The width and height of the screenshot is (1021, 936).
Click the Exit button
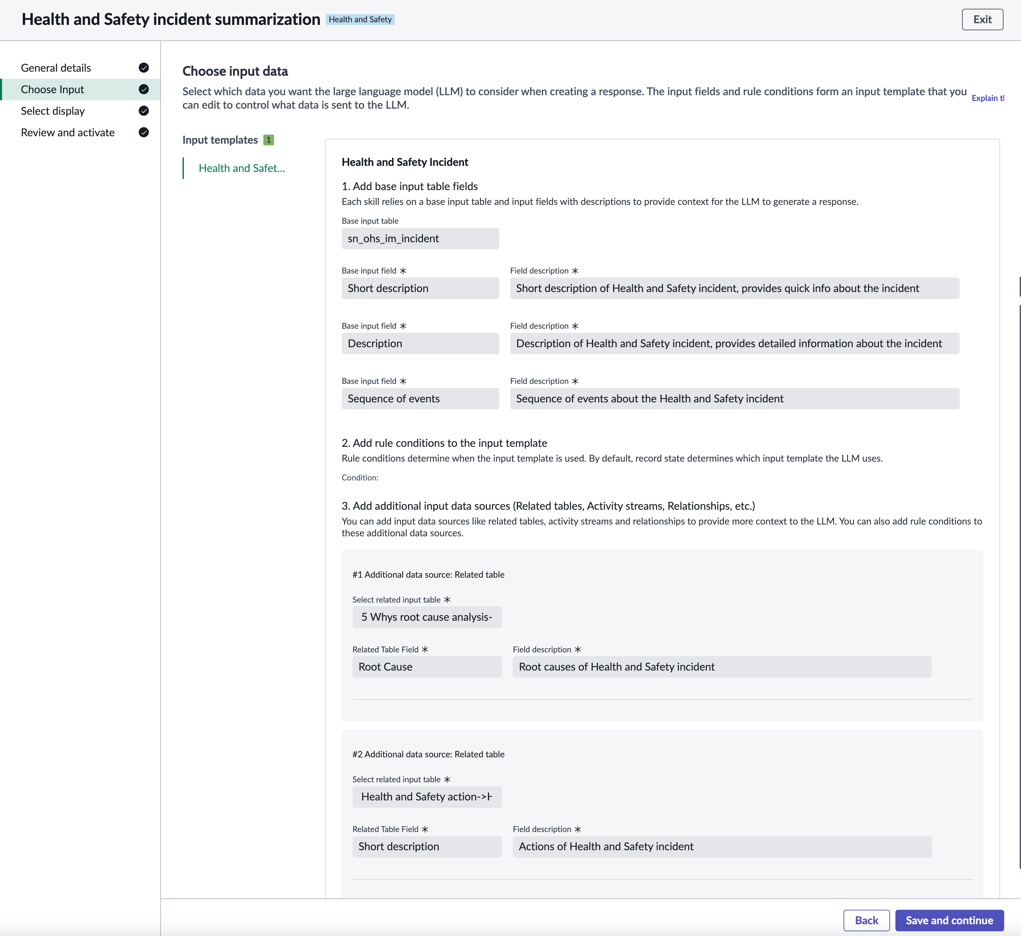[982, 19]
